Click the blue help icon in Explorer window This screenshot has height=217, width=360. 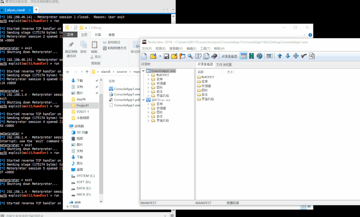point(310,35)
